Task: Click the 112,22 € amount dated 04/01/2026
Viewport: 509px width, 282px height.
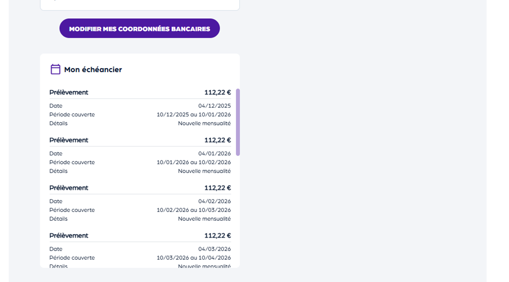Action: 217,140
